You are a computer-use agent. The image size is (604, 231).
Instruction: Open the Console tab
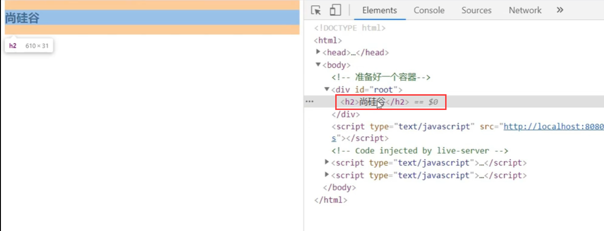[x=429, y=10]
